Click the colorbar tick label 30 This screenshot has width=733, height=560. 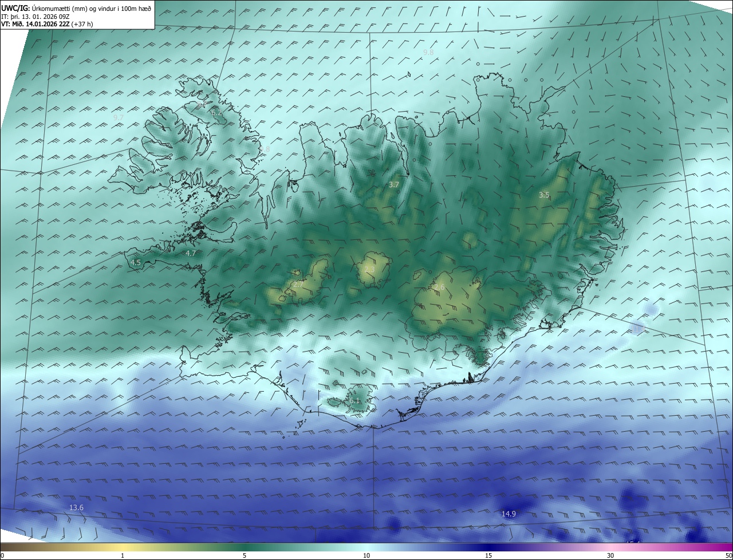(610, 555)
